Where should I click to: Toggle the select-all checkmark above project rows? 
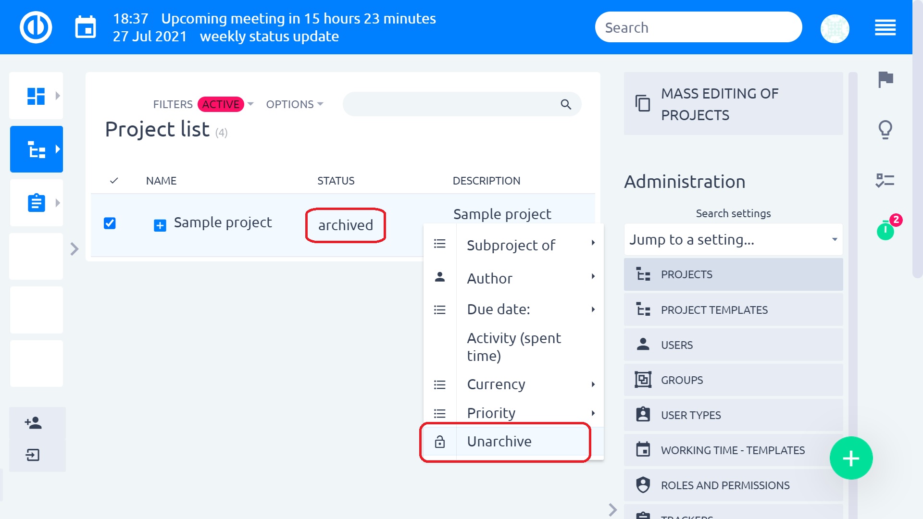click(113, 181)
